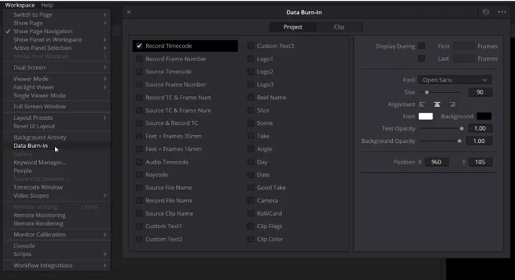Enable the Record Frame Number checkbox
The image size is (515, 280).
[139, 58]
